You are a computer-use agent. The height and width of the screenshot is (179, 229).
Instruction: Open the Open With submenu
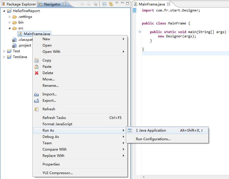[80, 52]
